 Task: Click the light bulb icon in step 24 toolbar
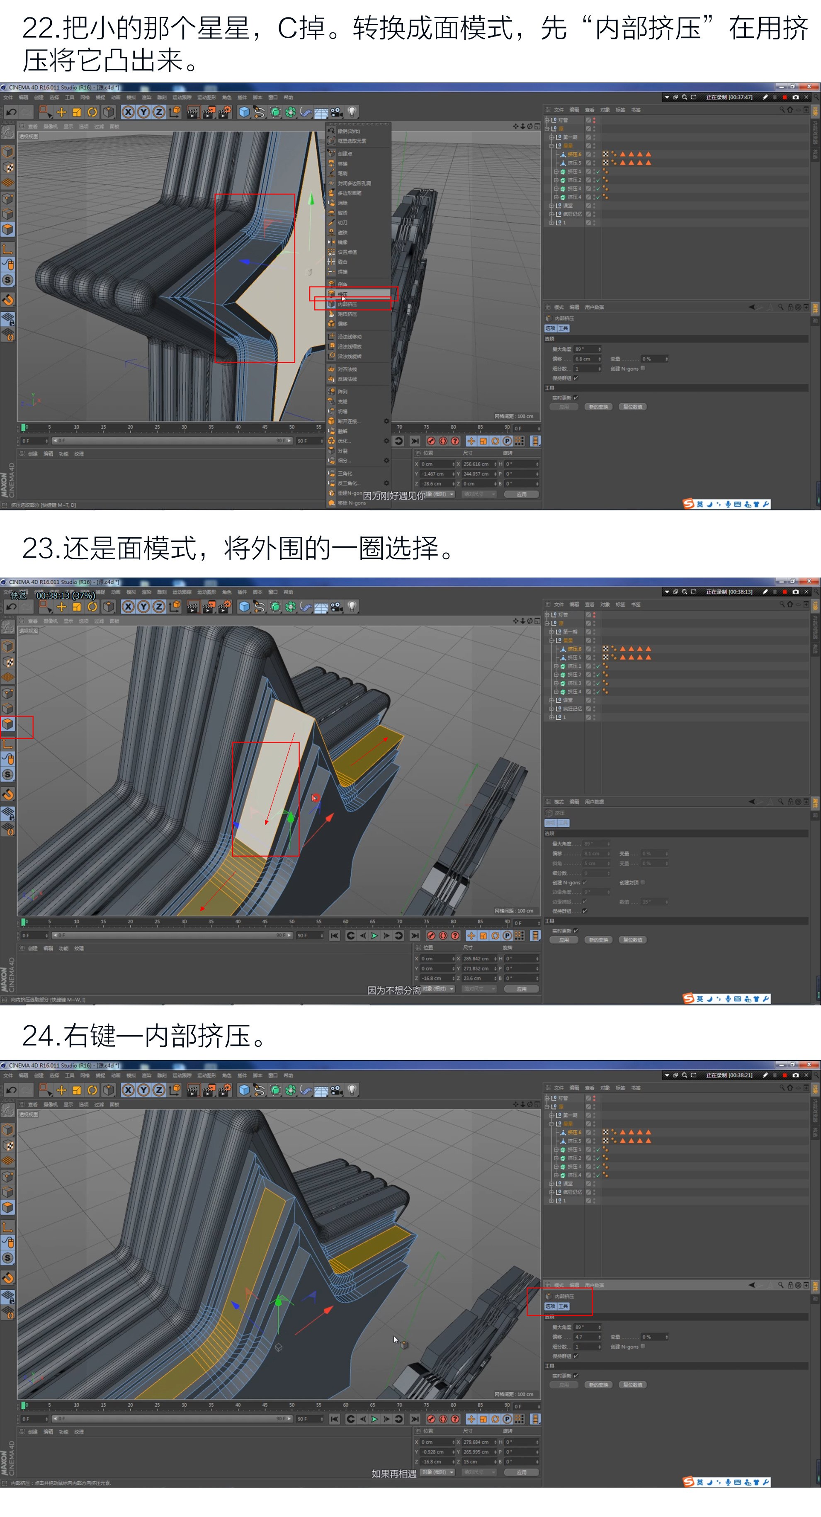pyautogui.click(x=352, y=1090)
